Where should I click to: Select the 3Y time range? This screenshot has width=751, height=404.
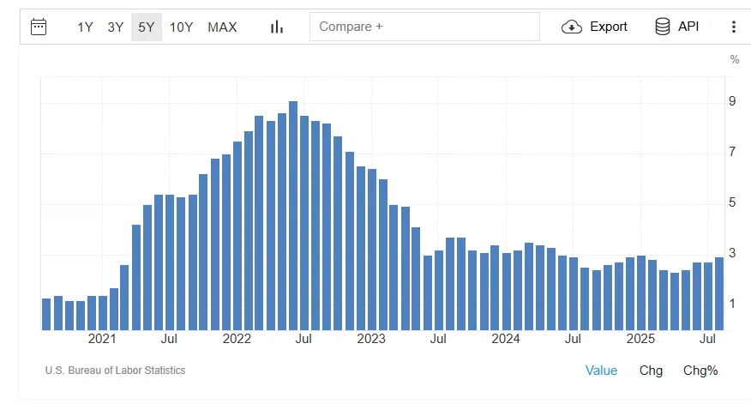(x=116, y=27)
